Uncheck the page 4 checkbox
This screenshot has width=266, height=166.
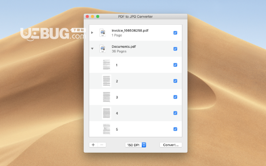pos(175,113)
